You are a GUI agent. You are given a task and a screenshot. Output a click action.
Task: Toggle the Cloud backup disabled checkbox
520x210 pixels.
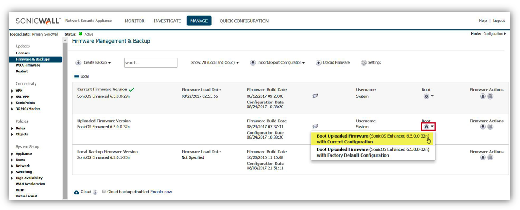(104, 192)
